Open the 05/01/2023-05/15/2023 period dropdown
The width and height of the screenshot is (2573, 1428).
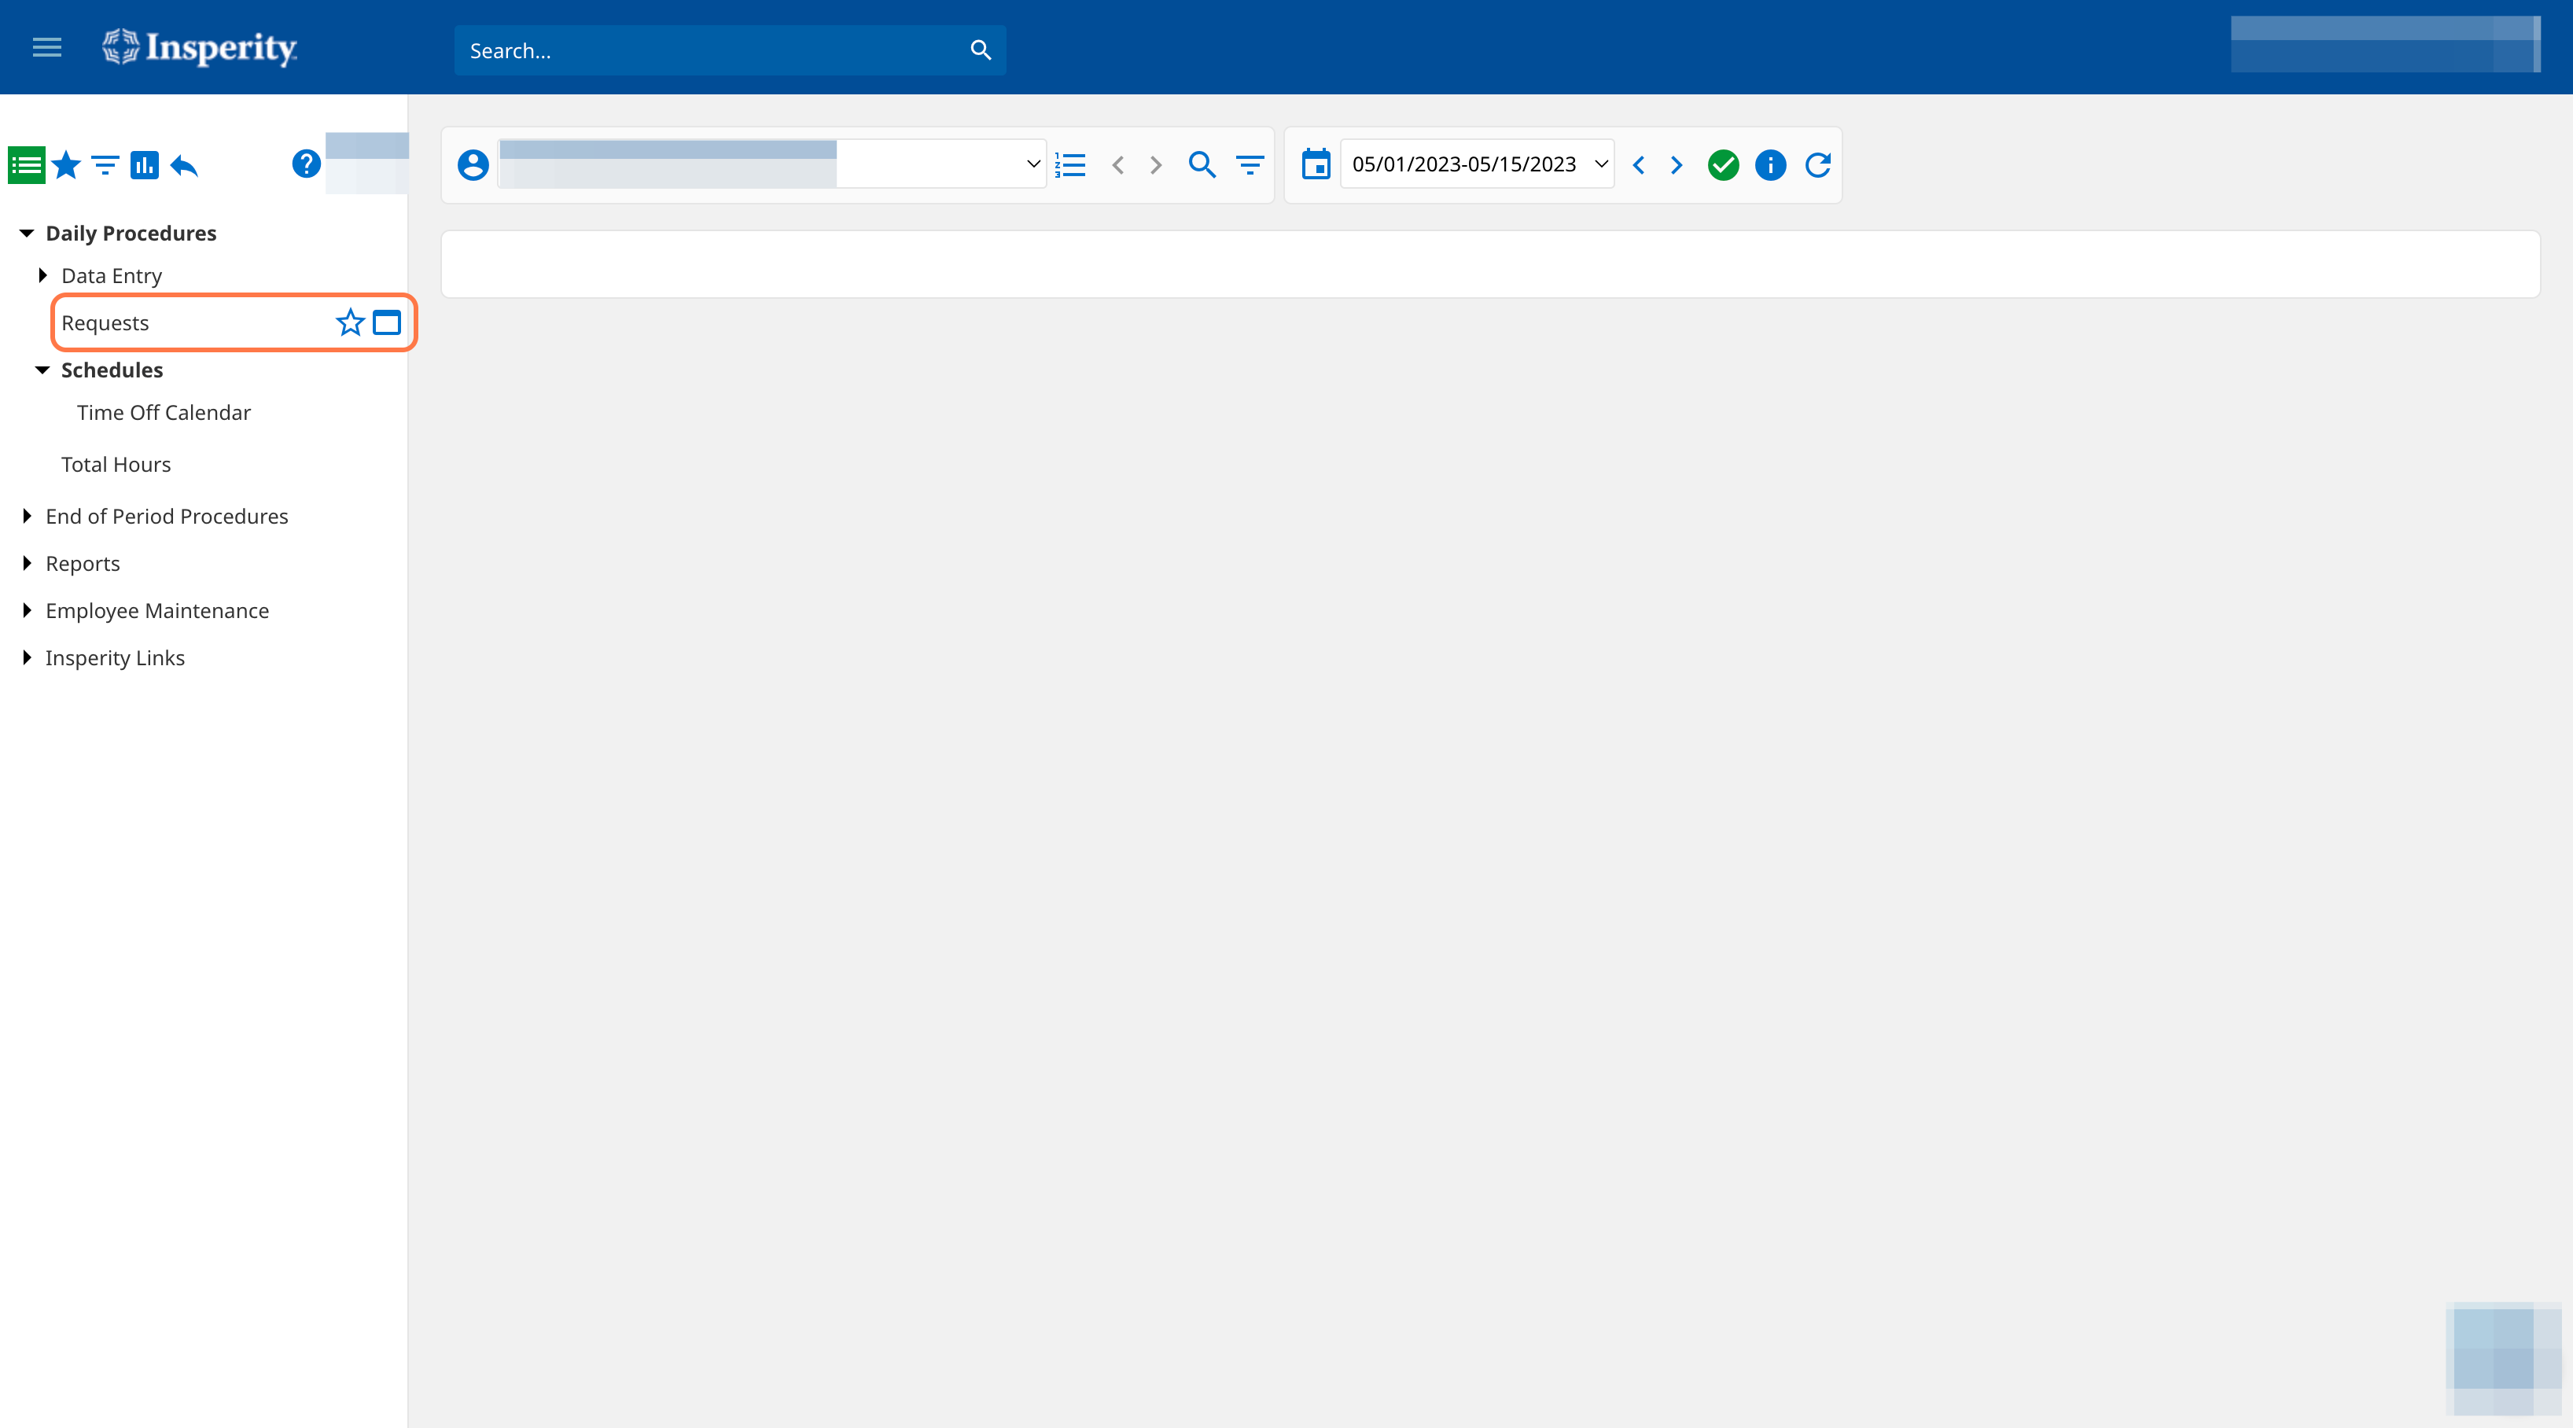[x=1478, y=164]
